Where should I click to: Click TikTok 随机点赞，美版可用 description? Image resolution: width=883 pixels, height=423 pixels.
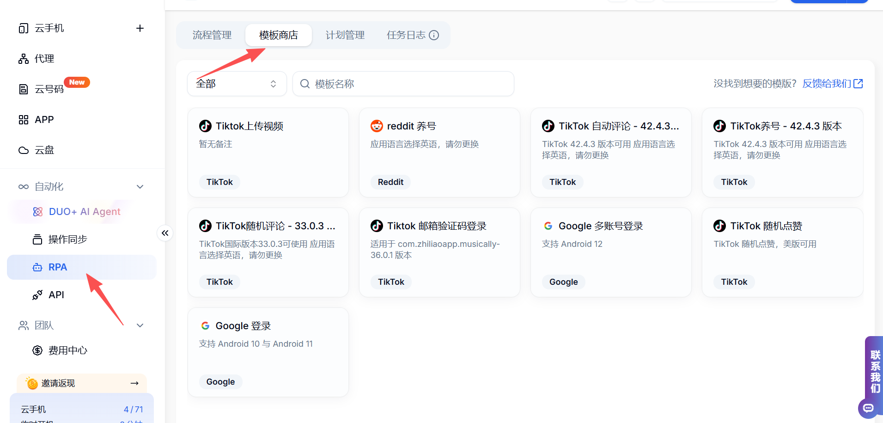(765, 244)
